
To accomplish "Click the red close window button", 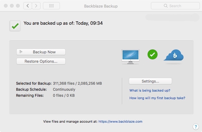I will [x=6, y=6].
